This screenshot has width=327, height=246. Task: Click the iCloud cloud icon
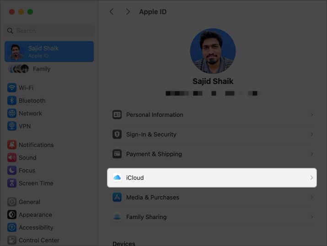(x=117, y=178)
